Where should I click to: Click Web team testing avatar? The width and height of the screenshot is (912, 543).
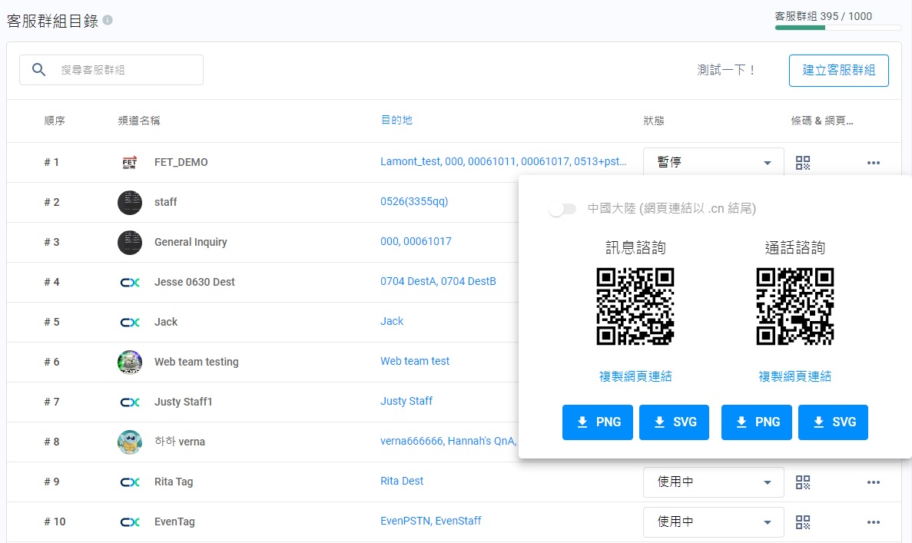130,363
